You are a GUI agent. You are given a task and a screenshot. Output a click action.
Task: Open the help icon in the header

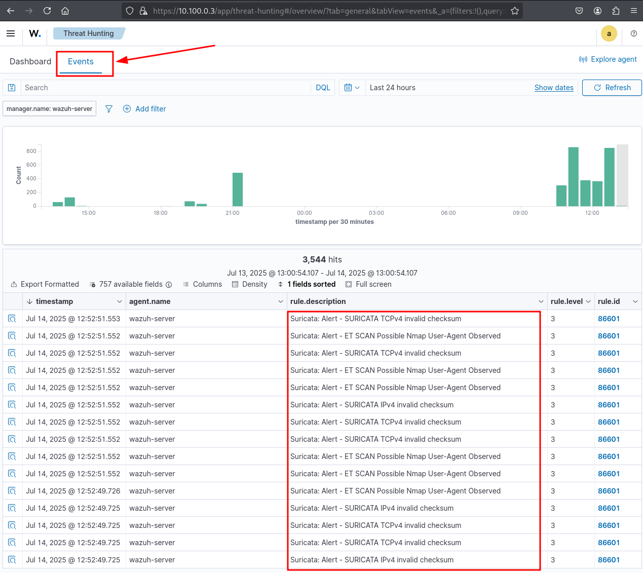(x=634, y=33)
